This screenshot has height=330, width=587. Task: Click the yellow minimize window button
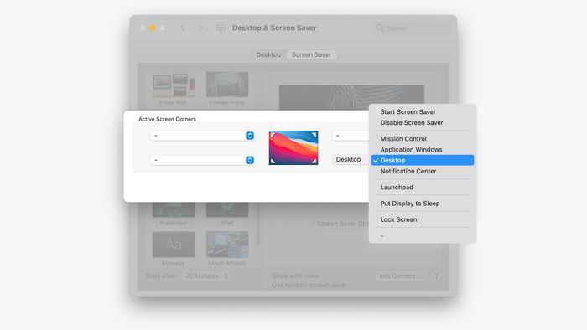point(153,28)
